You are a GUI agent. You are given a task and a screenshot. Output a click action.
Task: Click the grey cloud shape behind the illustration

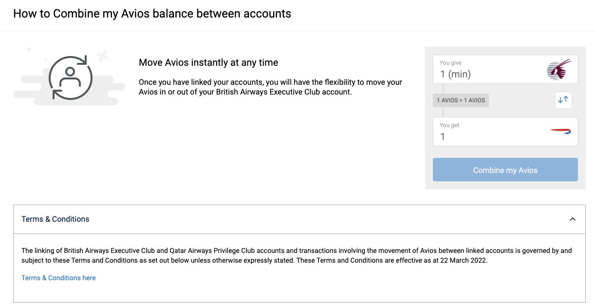coord(68,88)
